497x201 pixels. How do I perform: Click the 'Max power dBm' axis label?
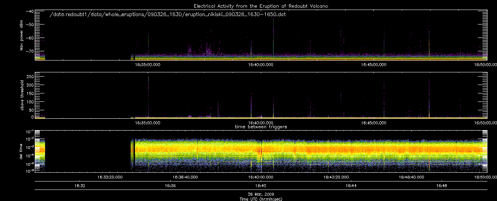click(22, 36)
